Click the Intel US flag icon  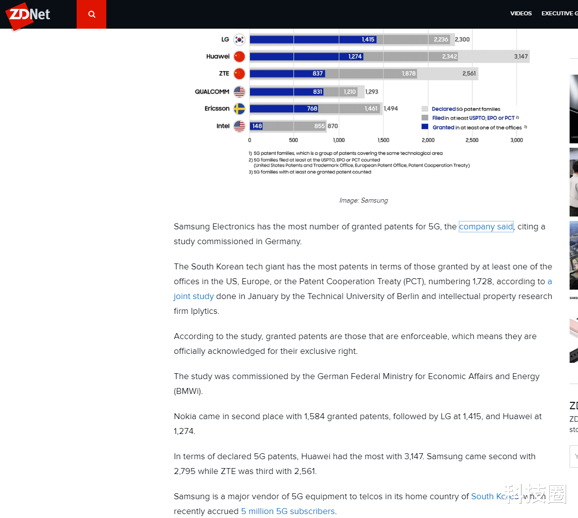240,126
